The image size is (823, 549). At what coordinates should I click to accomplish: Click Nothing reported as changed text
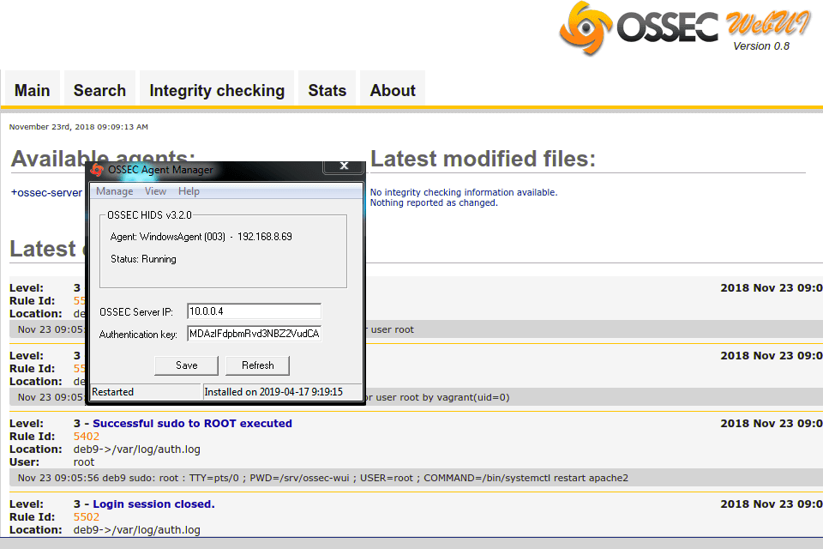tap(434, 202)
